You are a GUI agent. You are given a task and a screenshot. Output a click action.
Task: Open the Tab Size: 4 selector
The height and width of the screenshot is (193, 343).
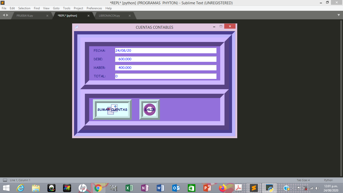point(303,180)
